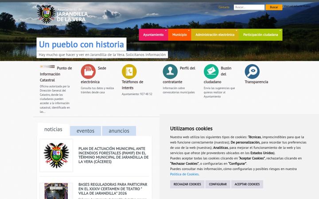The width and height of the screenshot is (319, 199).
Task: Open the blue Transparencia magnifier icon
Action: [252, 72]
